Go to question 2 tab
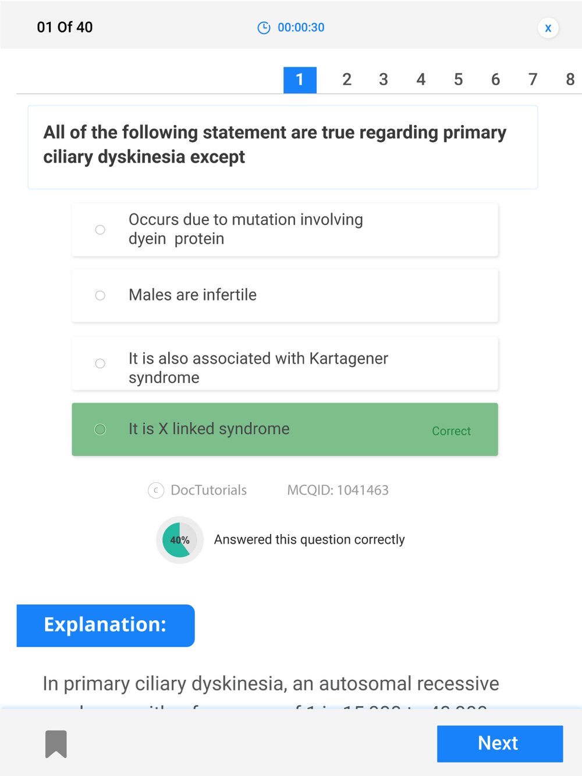This screenshot has height=776, width=582. pos(347,80)
